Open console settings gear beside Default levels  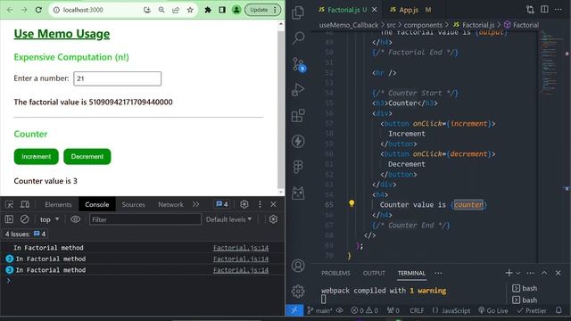tap(273, 219)
